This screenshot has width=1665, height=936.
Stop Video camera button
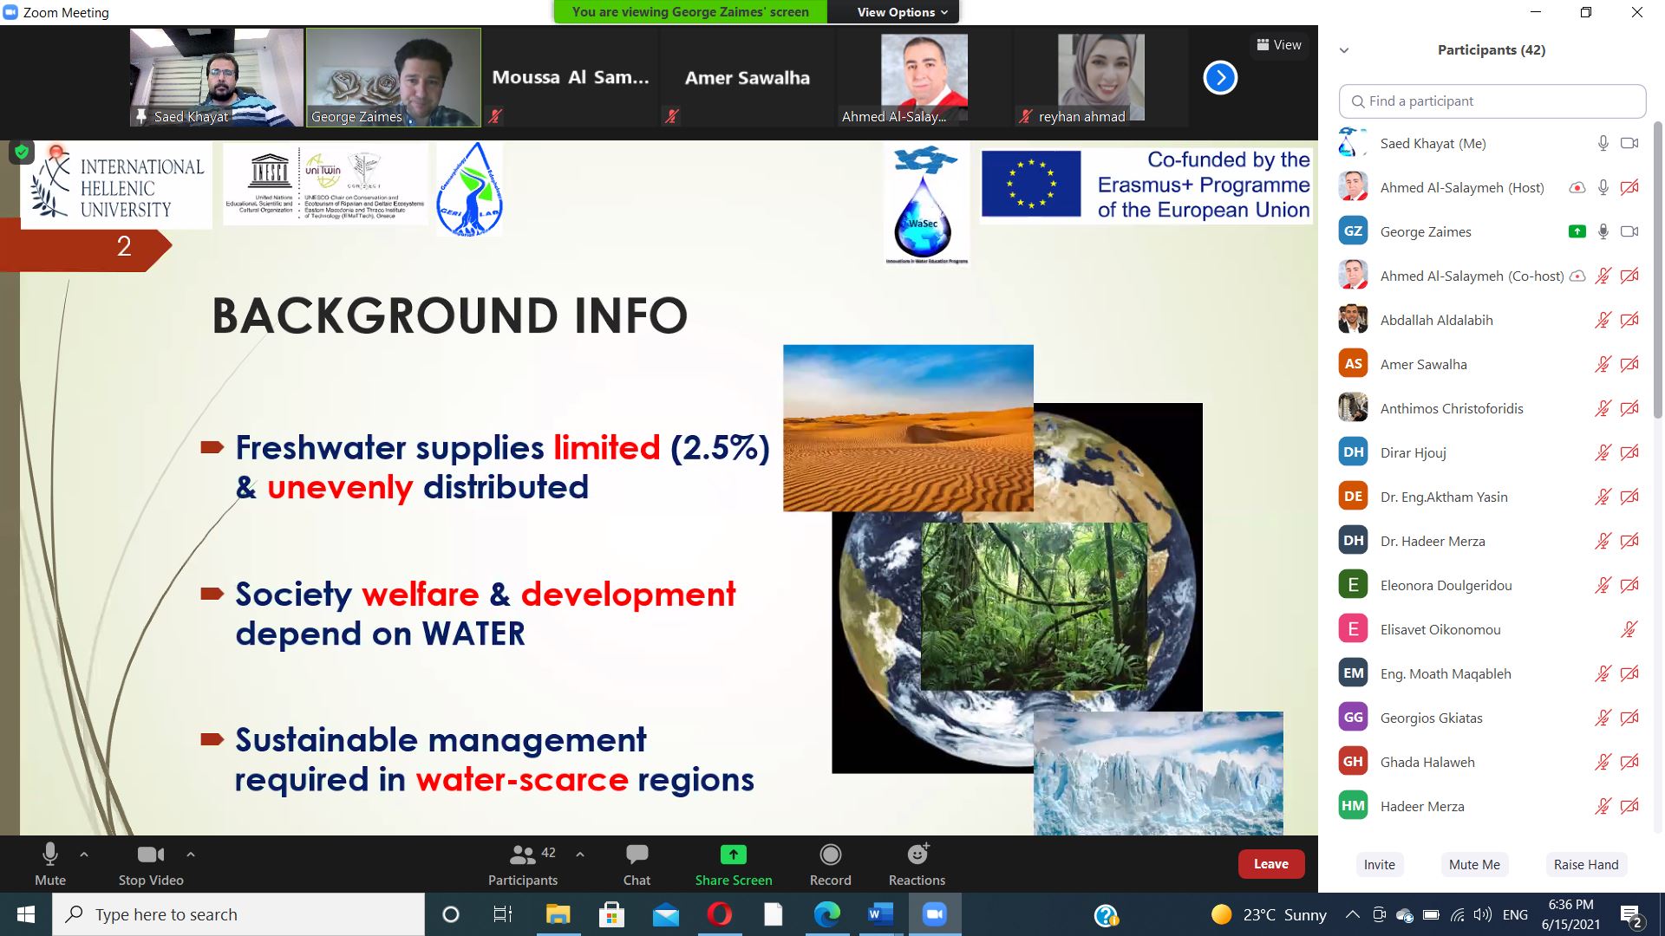151,864
